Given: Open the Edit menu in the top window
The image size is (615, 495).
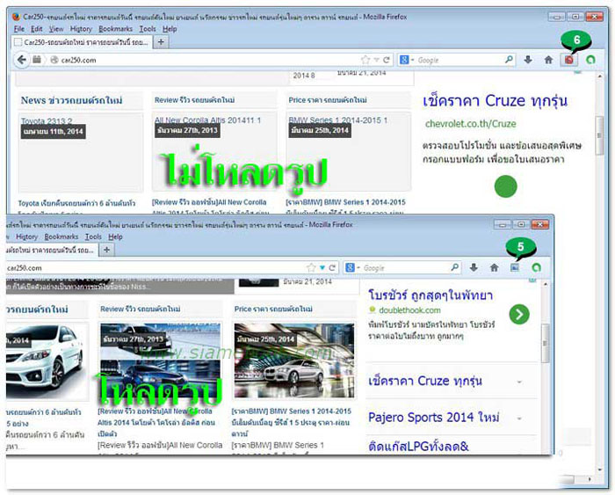Looking at the screenshot, I should [x=37, y=29].
